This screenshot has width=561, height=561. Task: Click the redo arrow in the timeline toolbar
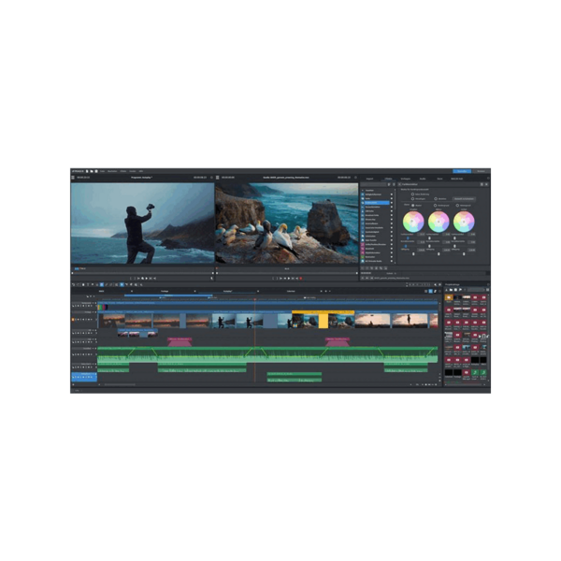78,284
